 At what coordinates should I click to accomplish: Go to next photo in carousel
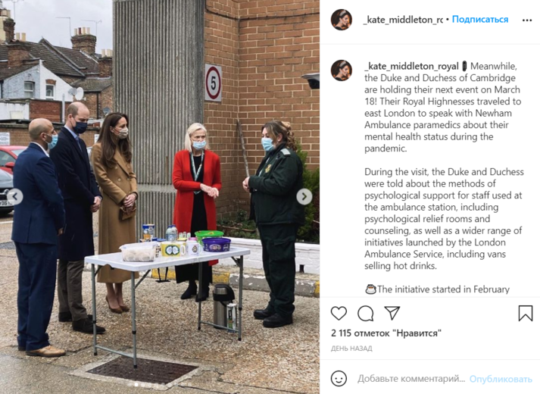pos(304,197)
